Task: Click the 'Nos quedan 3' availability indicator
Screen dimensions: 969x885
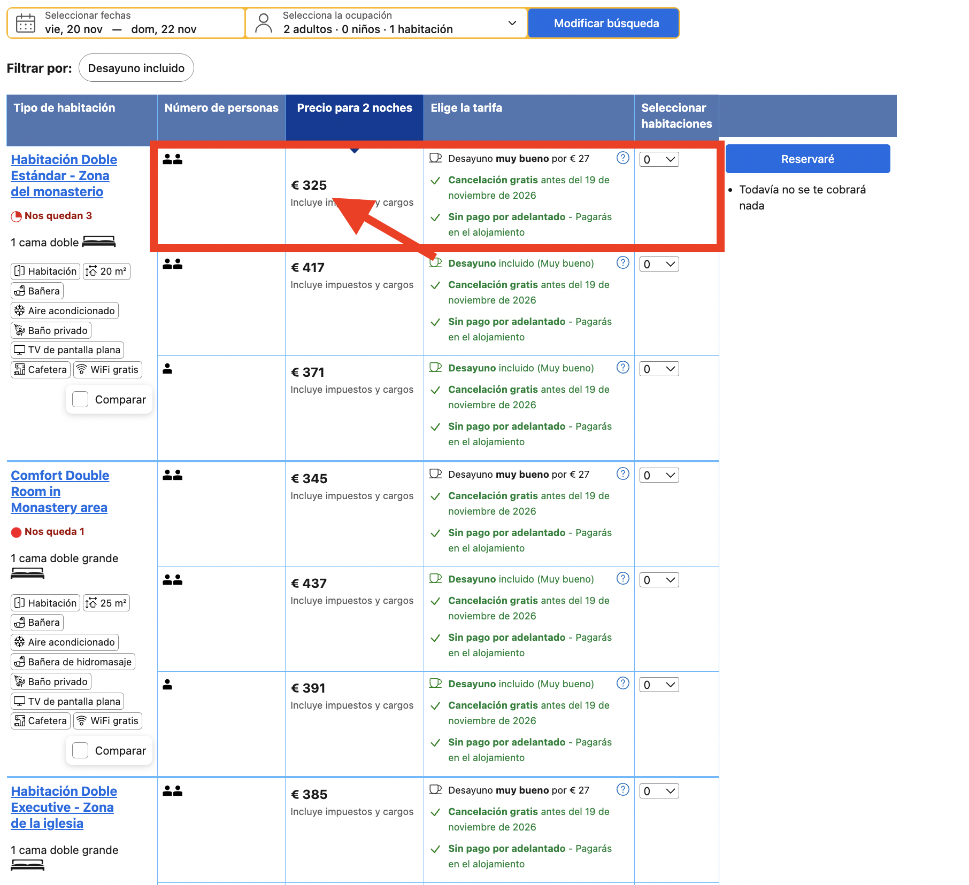Action: coord(52,216)
